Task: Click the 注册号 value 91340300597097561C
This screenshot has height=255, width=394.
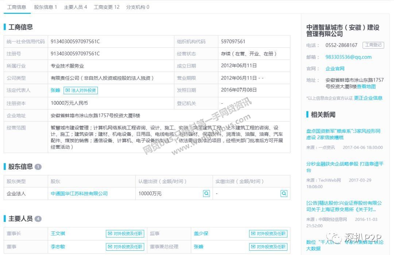Action: pos(75,53)
